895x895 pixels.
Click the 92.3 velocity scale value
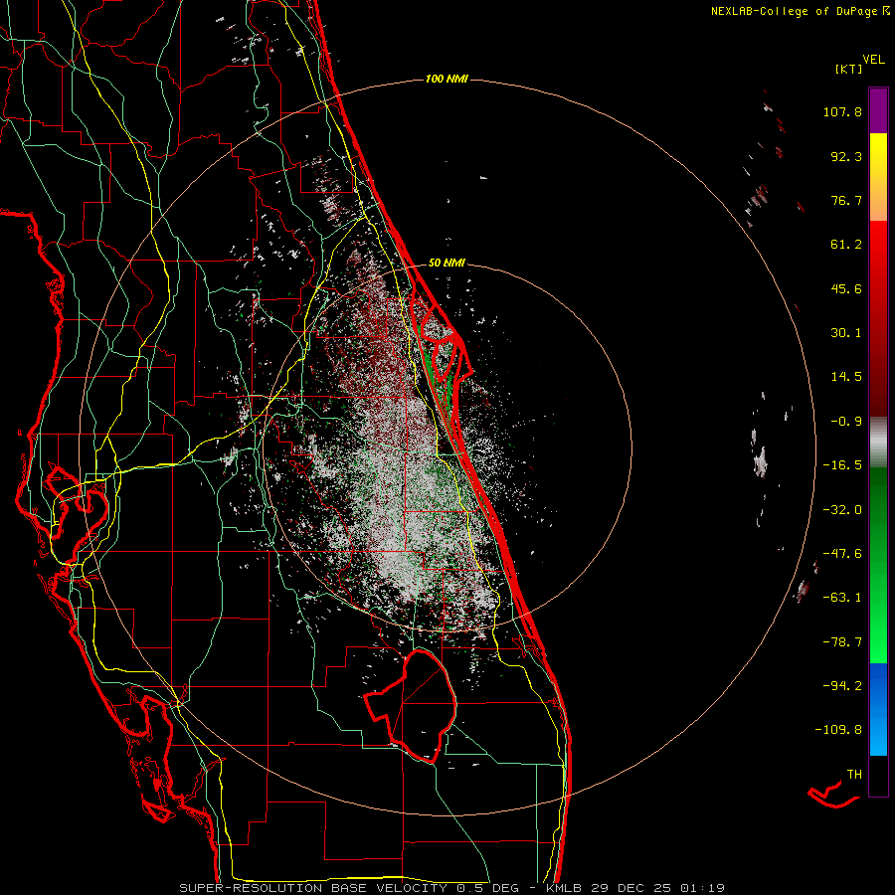tap(846, 156)
